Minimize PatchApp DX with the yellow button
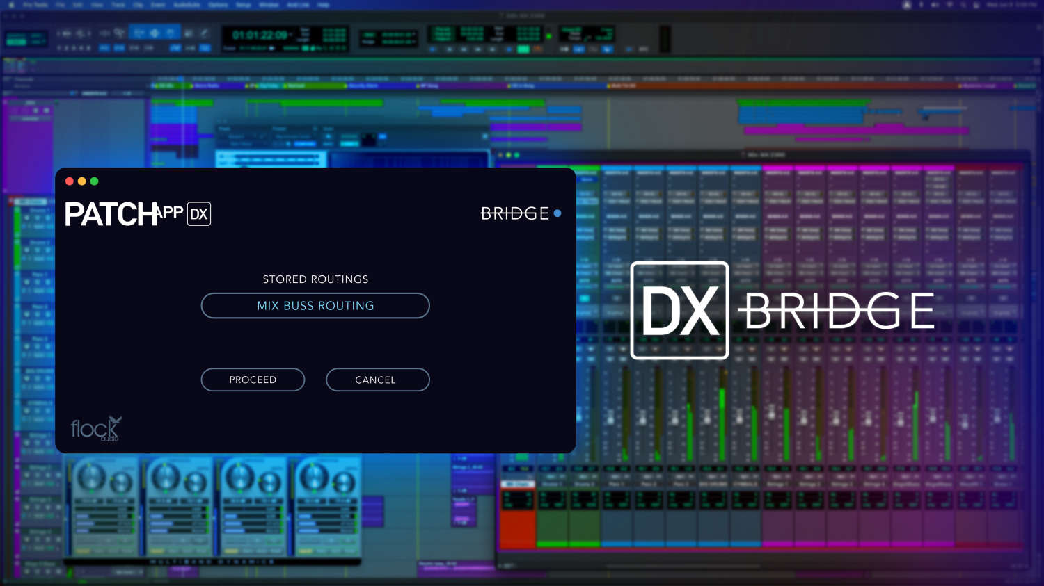Image resolution: width=1044 pixels, height=586 pixels. click(x=82, y=181)
